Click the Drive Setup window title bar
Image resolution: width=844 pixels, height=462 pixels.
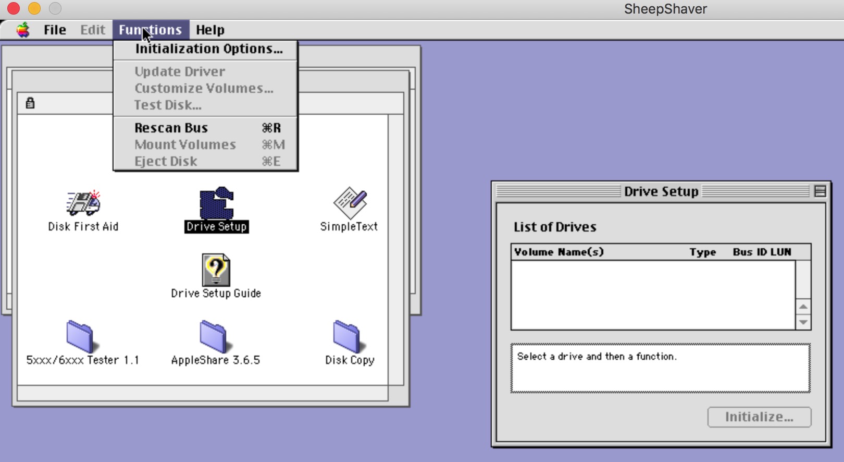click(661, 191)
